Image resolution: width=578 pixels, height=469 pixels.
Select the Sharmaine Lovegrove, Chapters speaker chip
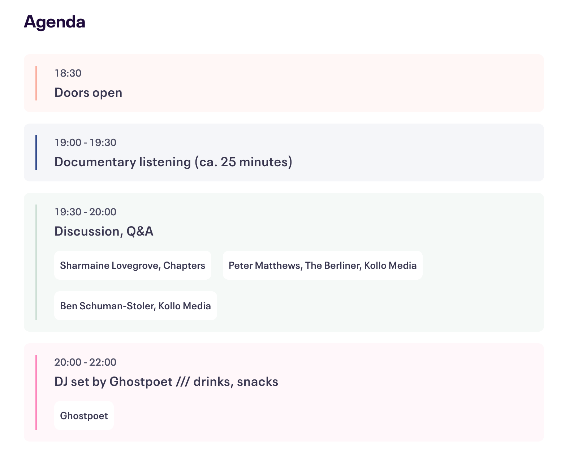pyautogui.click(x=133, y=265)
